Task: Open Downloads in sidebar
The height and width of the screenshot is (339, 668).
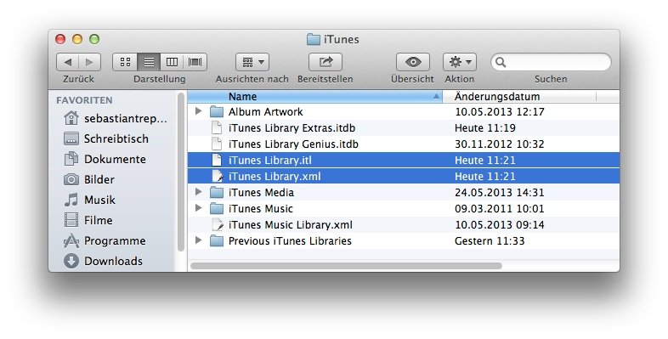Action: (x=103, y=261)
